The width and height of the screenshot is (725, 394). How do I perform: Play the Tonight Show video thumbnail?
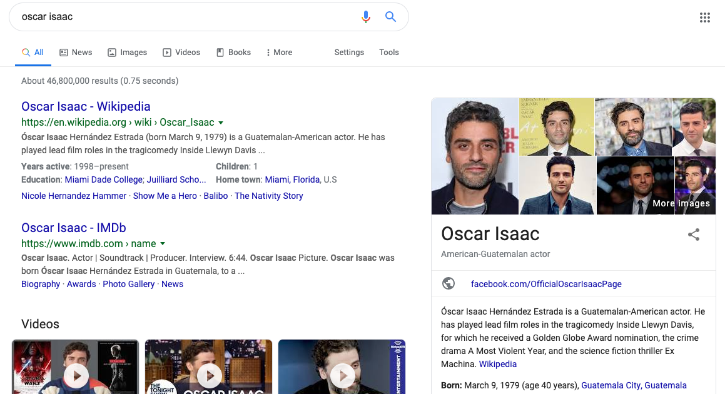(x=208, y=366)
